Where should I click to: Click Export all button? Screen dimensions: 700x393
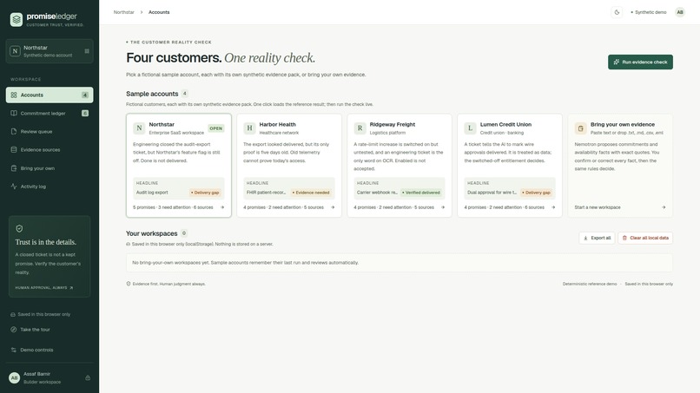(x=597, y=239)
